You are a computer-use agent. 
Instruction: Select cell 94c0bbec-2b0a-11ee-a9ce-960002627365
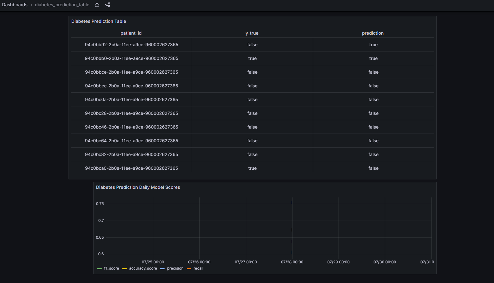131,86
